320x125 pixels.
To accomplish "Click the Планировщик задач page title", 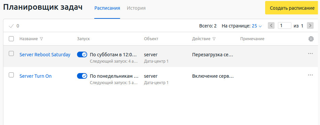I will pyautogui.click(x=43, y=7).
